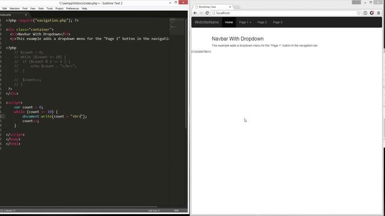Viewport: 385px width, 216px height.
Task: Click the "This example adds a dropdown" paragraph
Action: (x=265, y=46)
